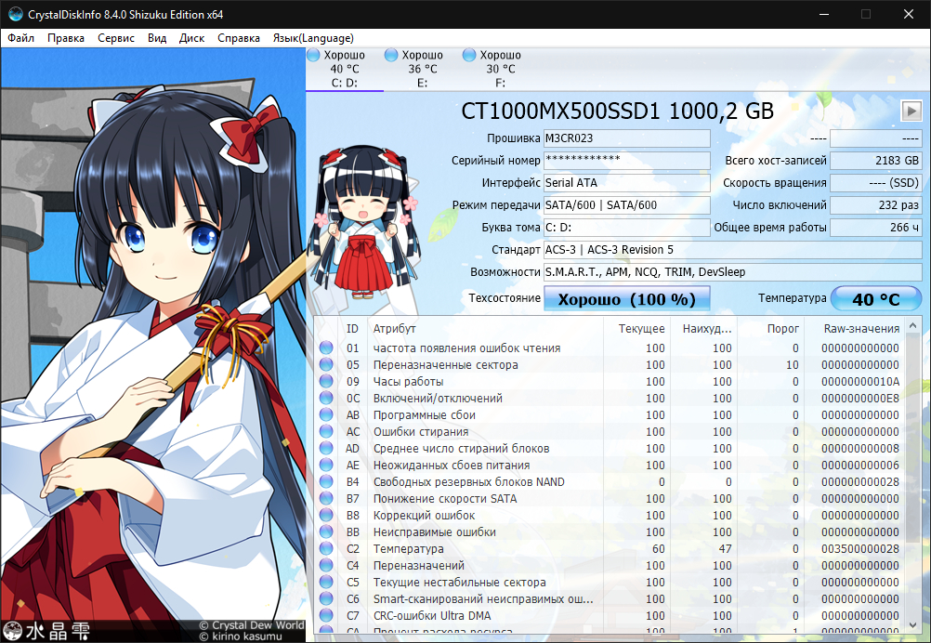Click the Интерфейс field Serial ATA
This screenshot has height=643, width=931.
627,183
